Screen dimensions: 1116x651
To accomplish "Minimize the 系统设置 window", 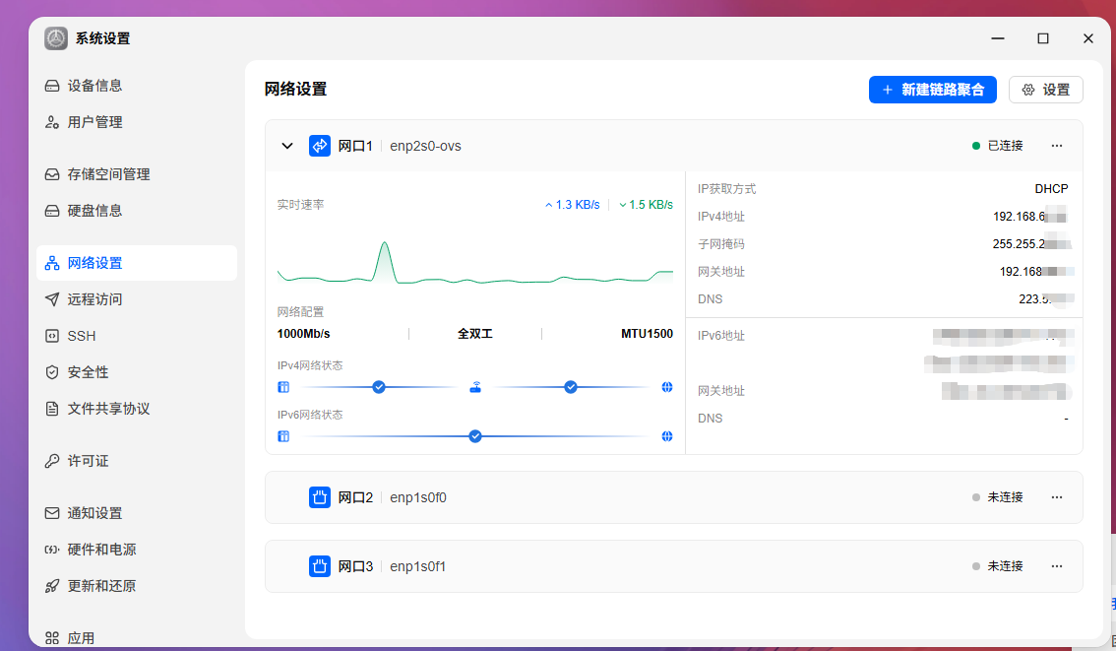I will click(x=998, y=38).
